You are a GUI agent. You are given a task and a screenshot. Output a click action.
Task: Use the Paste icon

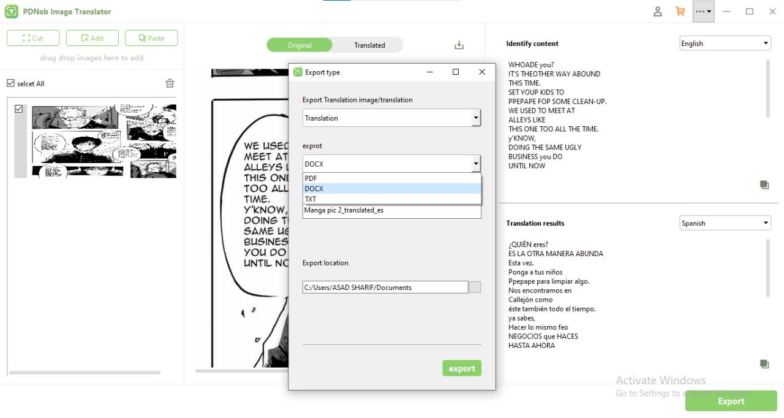151,37
